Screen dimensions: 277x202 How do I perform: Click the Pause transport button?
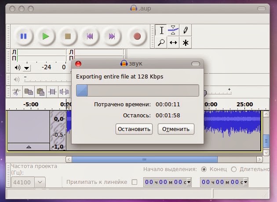23,36
